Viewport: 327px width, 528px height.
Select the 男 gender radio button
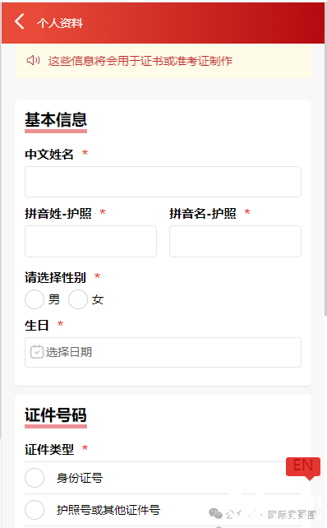[x=35, y=299]
